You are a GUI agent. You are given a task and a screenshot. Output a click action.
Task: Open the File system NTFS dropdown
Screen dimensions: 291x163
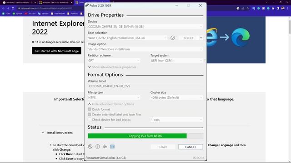point(114,97)
